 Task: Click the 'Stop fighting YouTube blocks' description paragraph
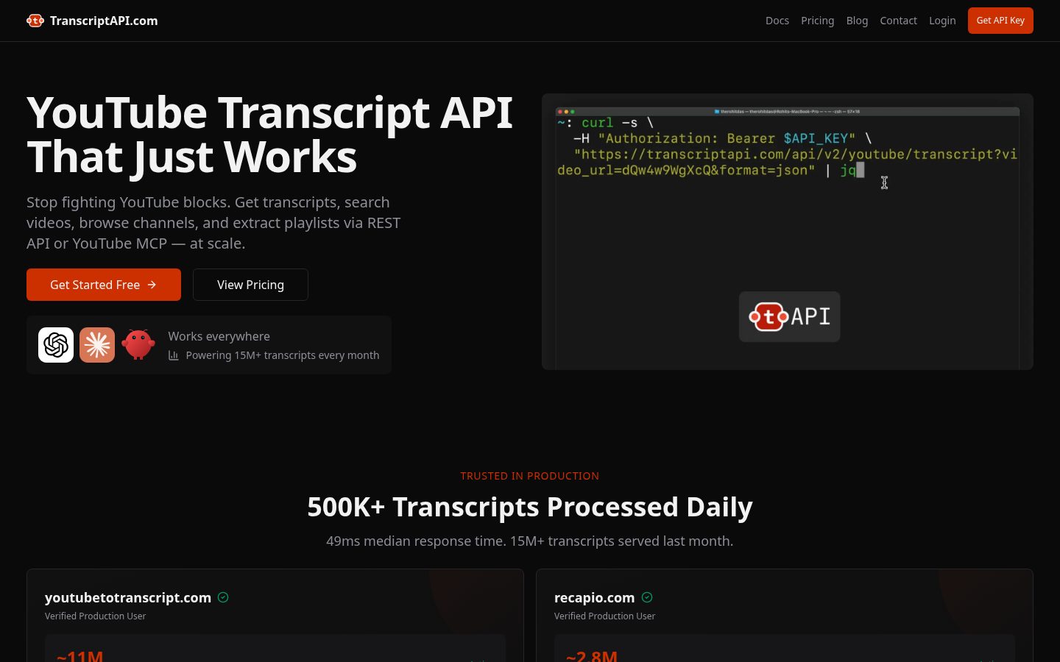213,223
